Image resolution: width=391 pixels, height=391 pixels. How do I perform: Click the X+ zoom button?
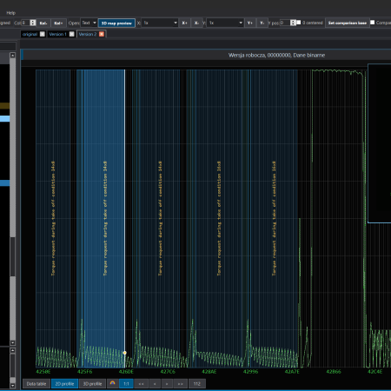185,23
